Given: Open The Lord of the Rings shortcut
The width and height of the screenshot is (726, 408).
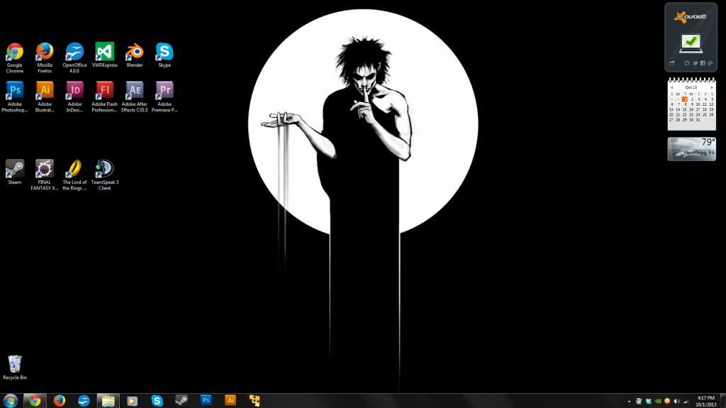Looking at the screenshot, I should pos(74,175).
